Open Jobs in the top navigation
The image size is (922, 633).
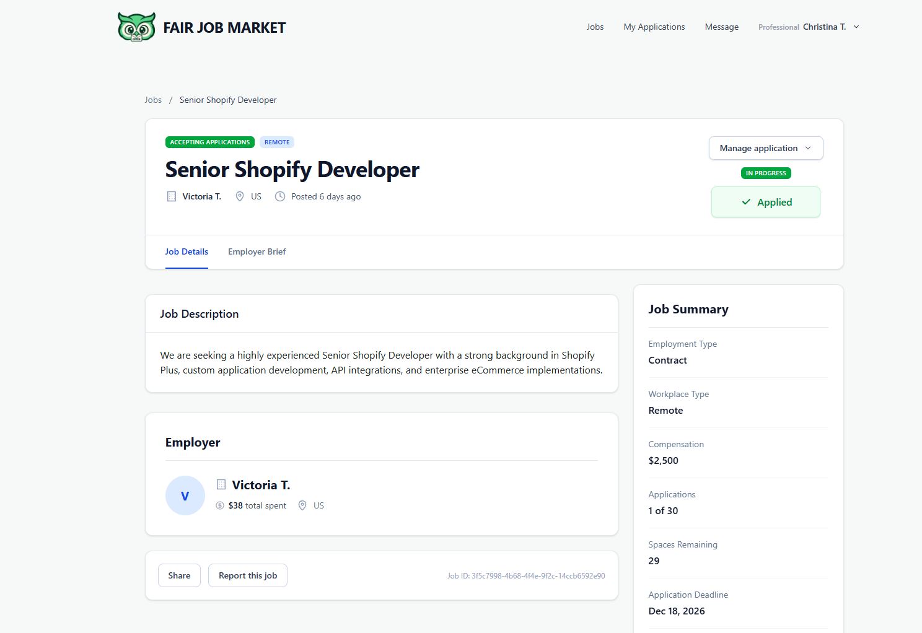pyautogui.click(x=595, y=27)
